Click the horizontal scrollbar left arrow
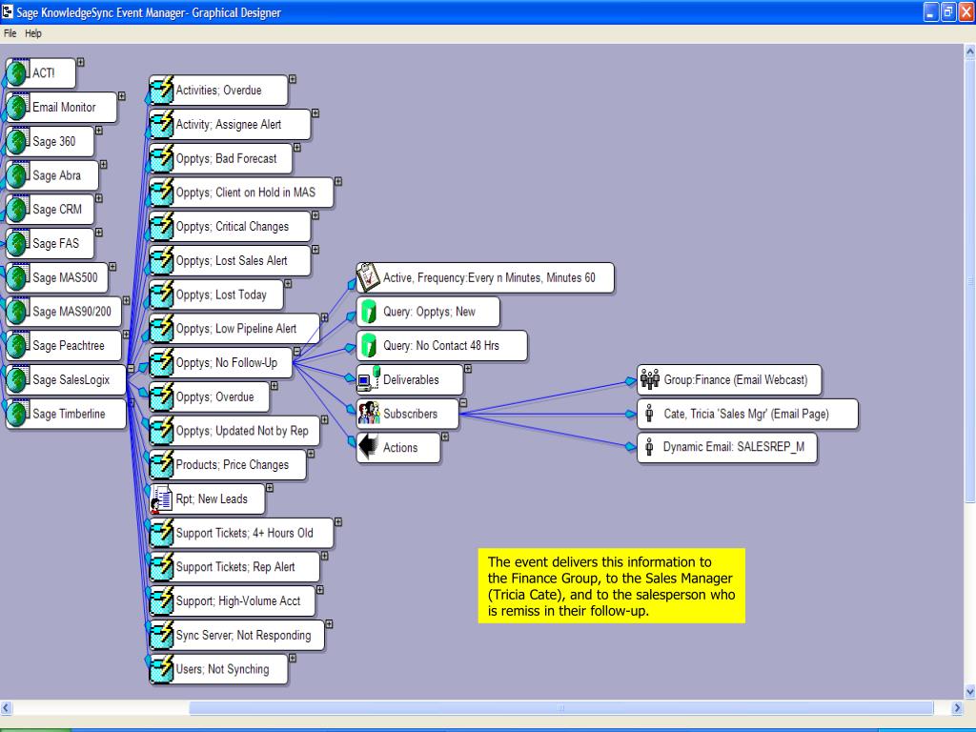The height and width of the screenshot is (732, 976). (7, 708)
